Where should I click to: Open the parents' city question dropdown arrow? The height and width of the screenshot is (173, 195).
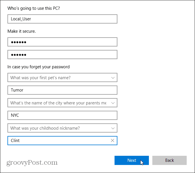[x=113, y=103]
